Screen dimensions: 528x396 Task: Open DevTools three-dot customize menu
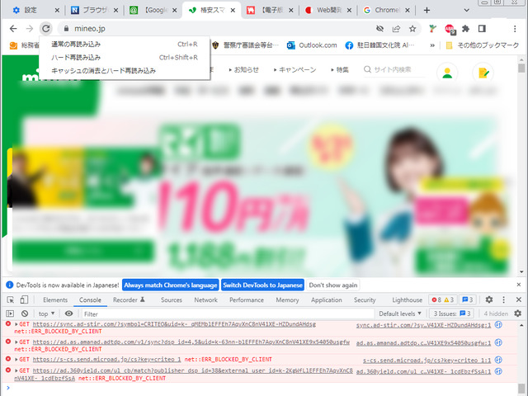coord(504,299)
